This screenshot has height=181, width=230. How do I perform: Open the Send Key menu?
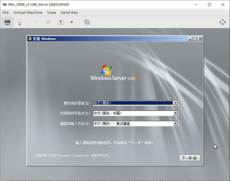click(x=69, y=13)
